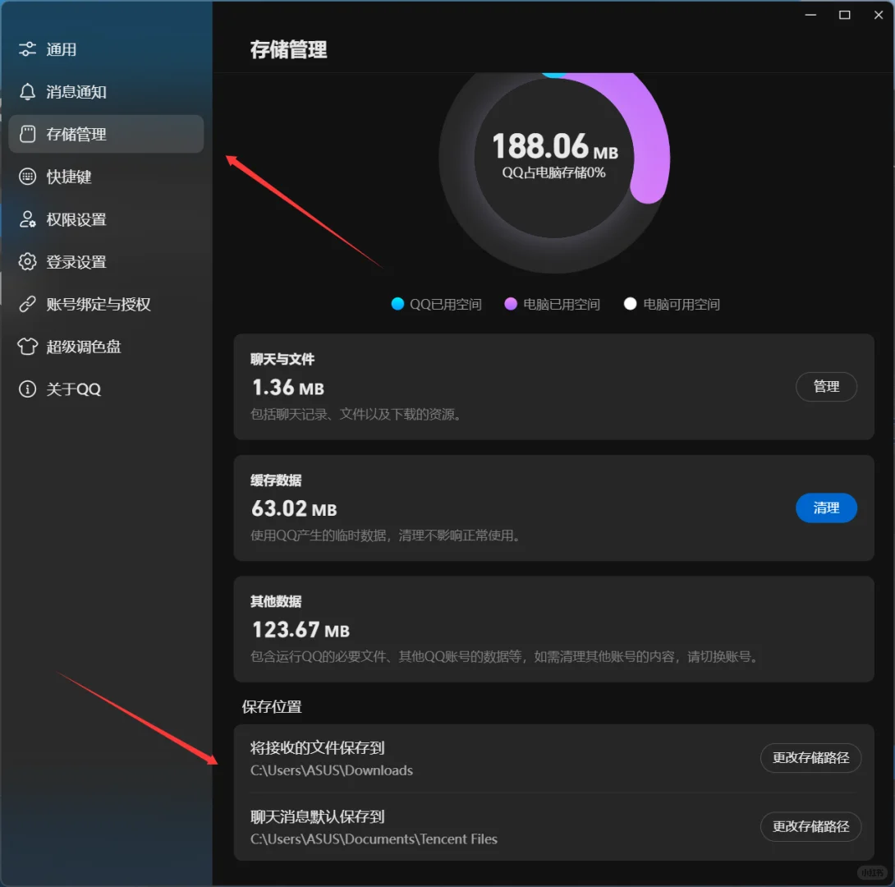Click the 账号绑定与授权 link icon

(x=25, y=304)
